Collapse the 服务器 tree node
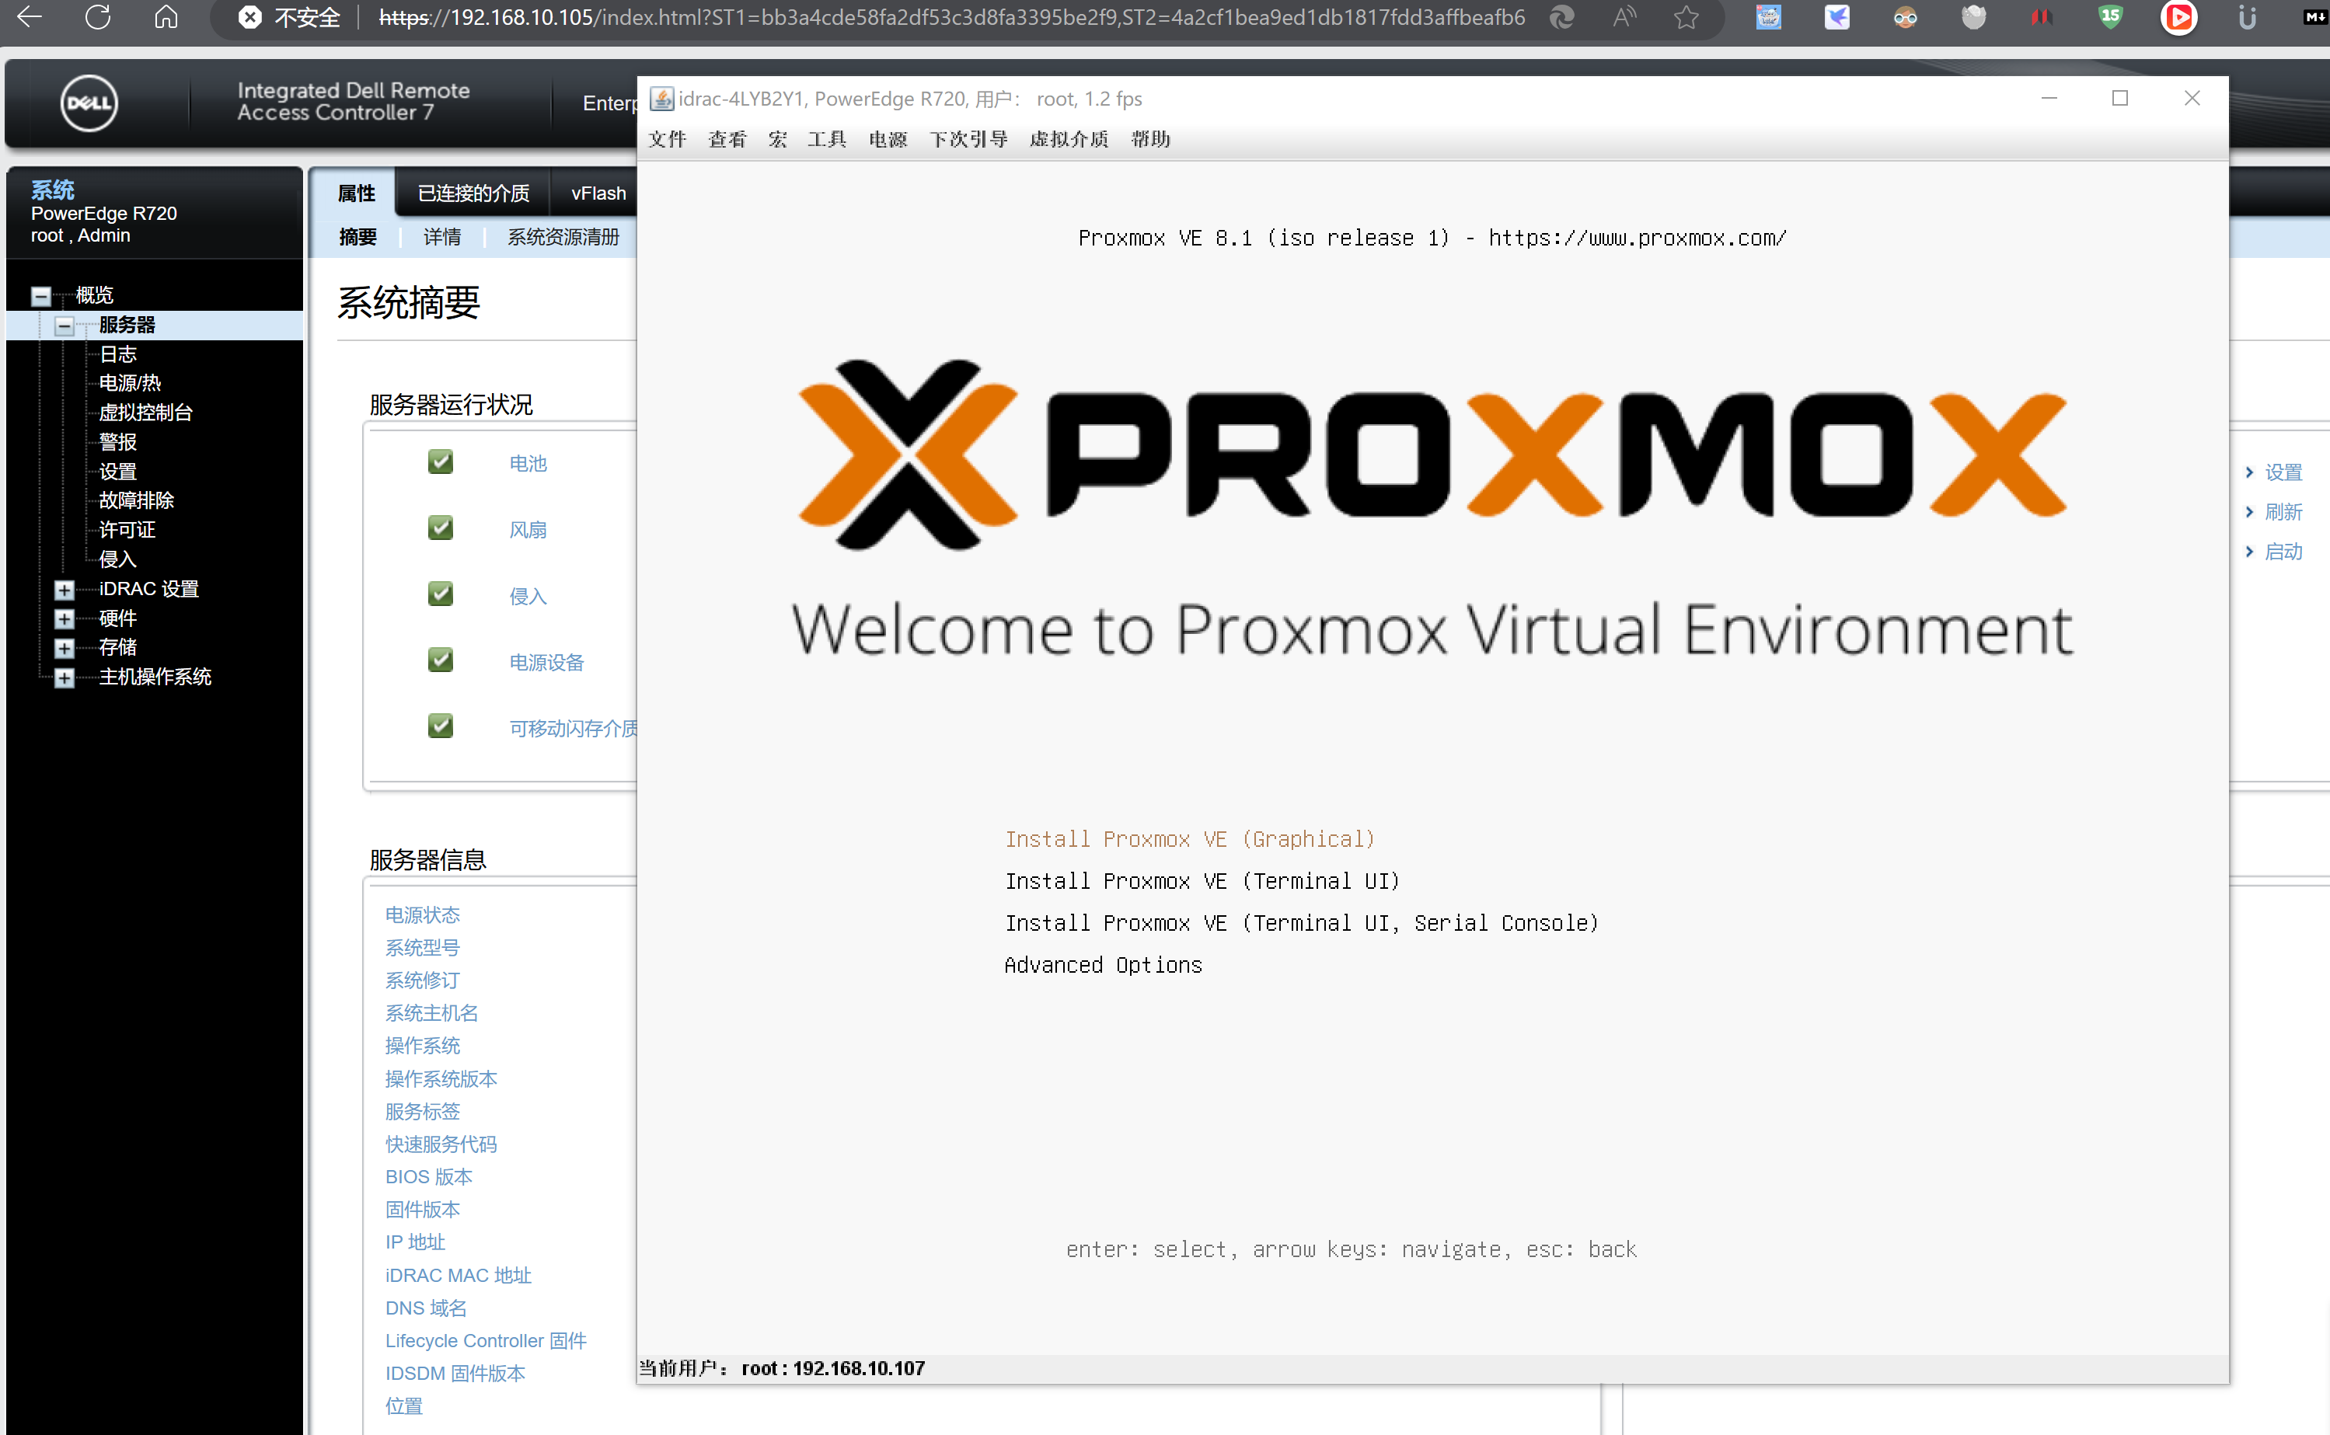This screenshot has width=2330, height=1435. [x=64, y=326]
